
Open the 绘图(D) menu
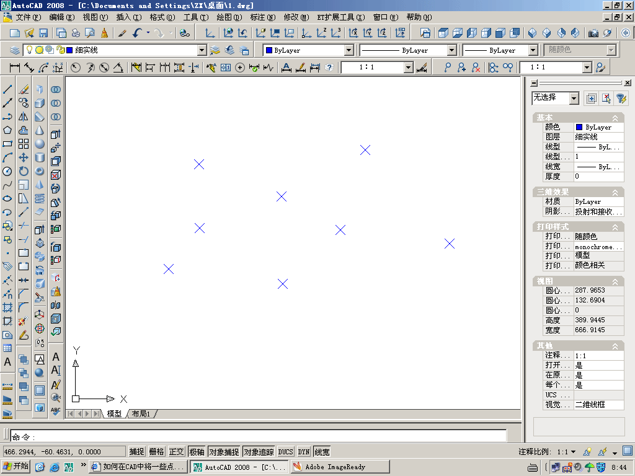tap(229, 17)
